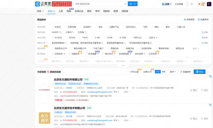Viewport: 213px width, 128px height.
Task: Check the 有限责任公司 organization filter
Action: point(53,48)
